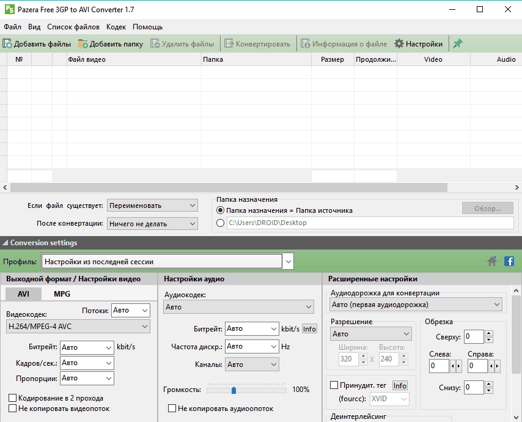Open Настройки gear icon
Image resolution: width=522 pixels, height=422 pixels.
coord(399,43)
